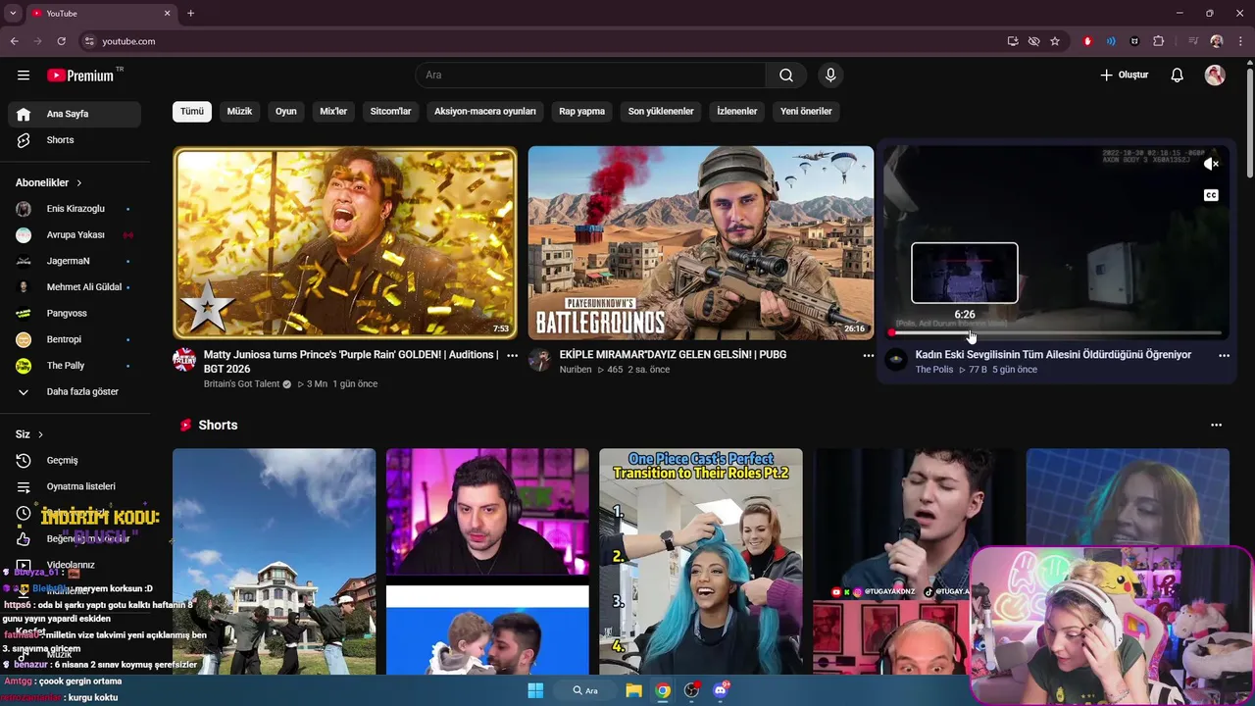1255x706 pixels.
Task: Open Oynatma listeleri playlists
Action: (x=75, y=486)
